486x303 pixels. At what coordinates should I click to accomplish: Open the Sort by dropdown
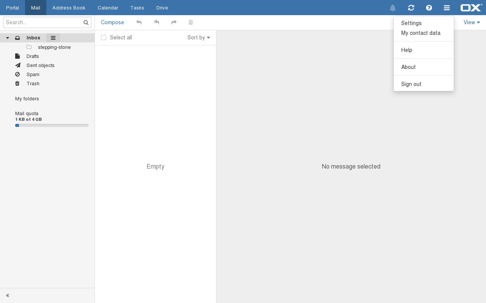click(199, 37)
